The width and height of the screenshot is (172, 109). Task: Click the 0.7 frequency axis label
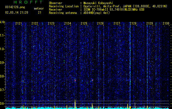point(2,90)
